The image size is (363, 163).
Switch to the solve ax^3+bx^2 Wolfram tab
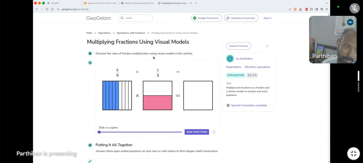(100, 3)
